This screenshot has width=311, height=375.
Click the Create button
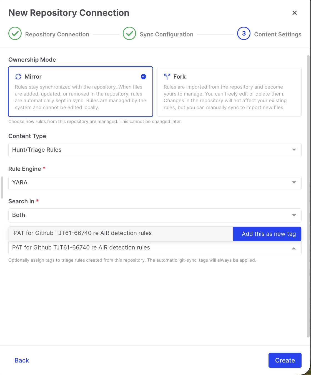(x=285, y=360)
